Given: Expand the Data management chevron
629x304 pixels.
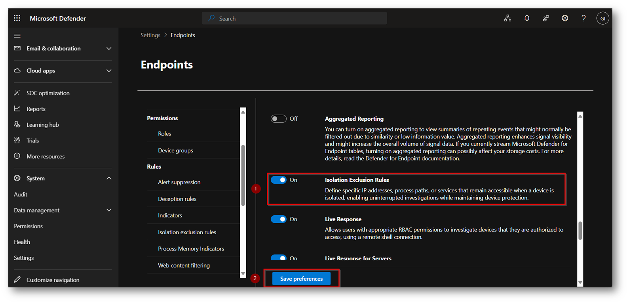Looking at the screenshot, I should click(109, 210).
